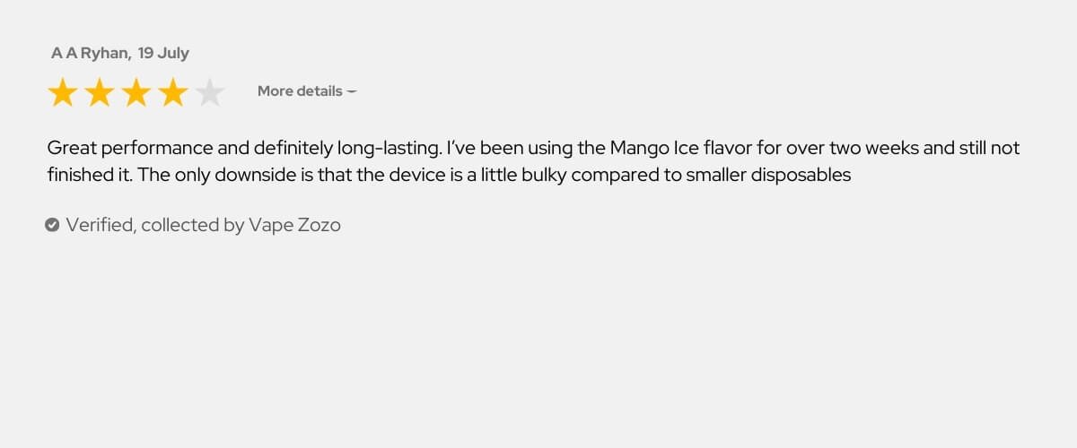This screenshot has height=448, width=1077.
Task: Open reviewer A A Ryhan's name
Action: (91, 53)
